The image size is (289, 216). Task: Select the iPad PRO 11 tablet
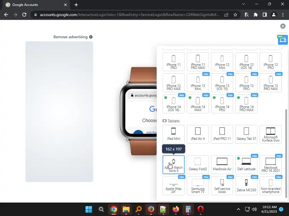coord(222,134)
